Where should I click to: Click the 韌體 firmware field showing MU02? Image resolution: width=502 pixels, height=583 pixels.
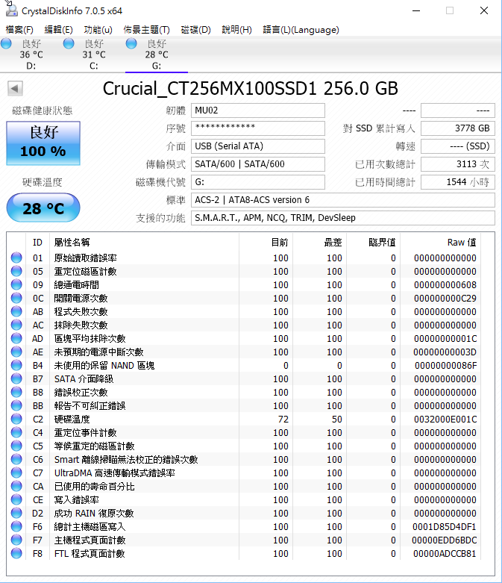coord(258,110)
